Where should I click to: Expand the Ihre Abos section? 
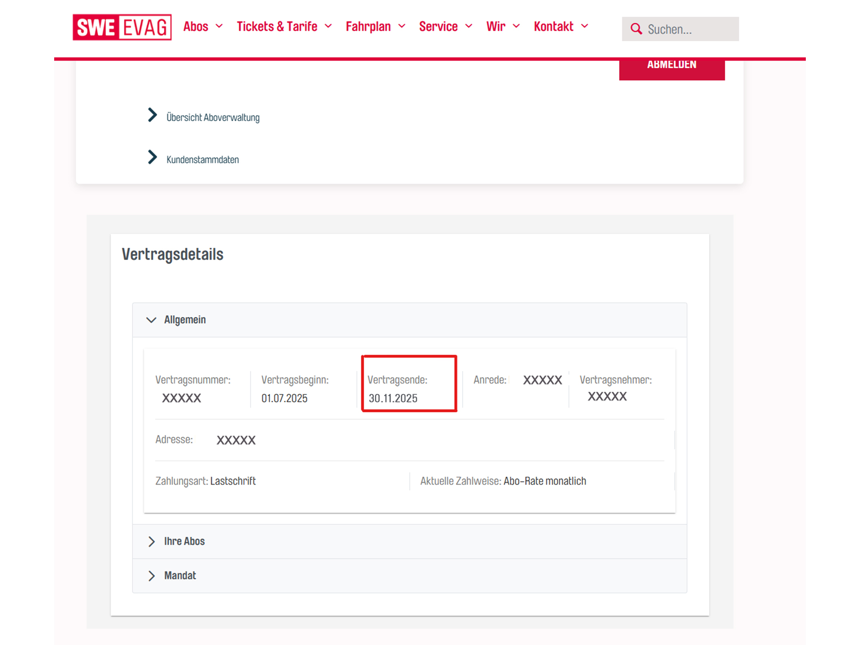[x=184, y=541]
